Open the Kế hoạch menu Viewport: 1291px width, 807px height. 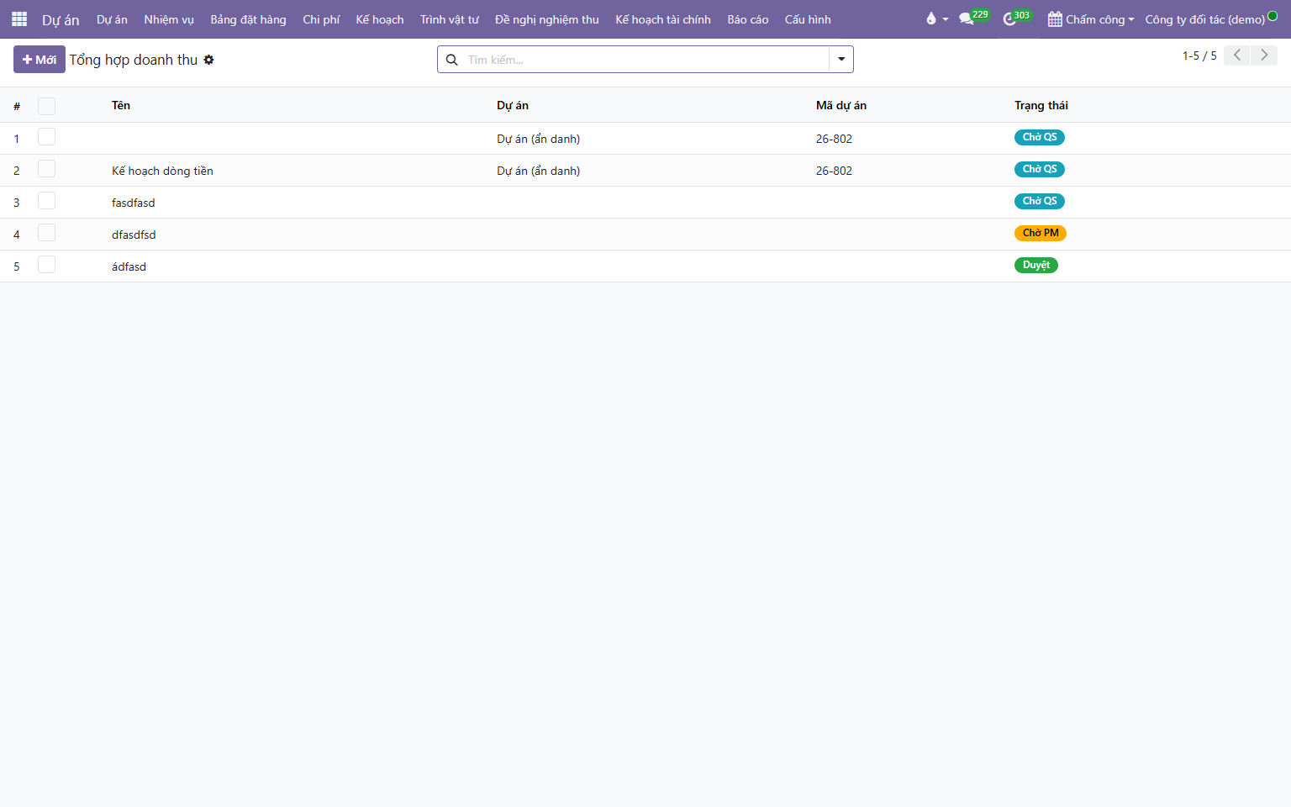380,19
